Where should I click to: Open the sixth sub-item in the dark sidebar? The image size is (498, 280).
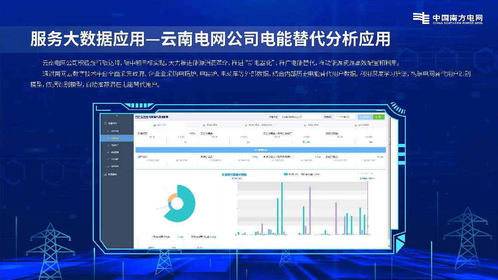[x=117, y=166]
